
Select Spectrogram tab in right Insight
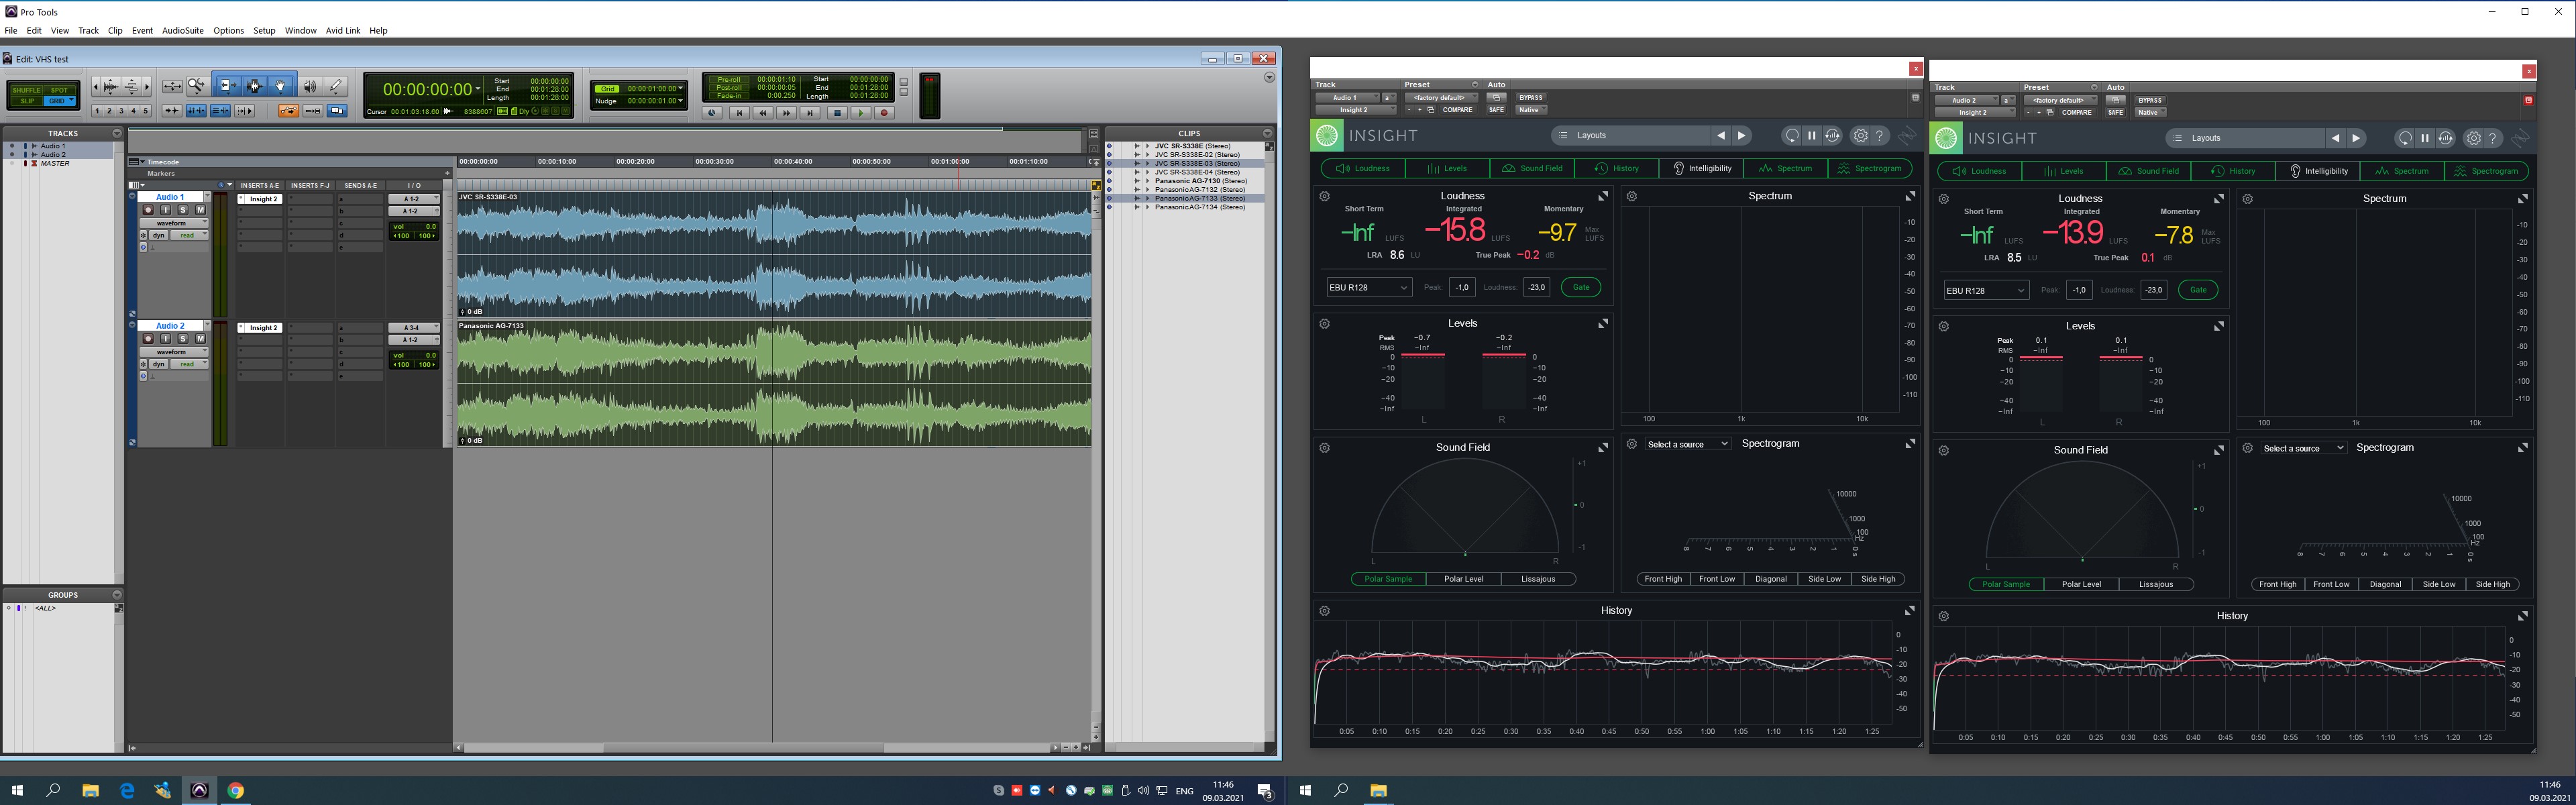(x=2487, y=171)
